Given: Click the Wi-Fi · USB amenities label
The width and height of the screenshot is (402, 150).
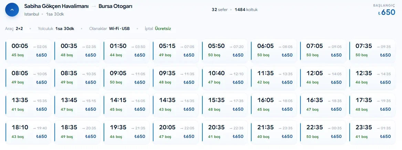Looking at the screenshot, I should pyautogui.click(x=119, y=29).
